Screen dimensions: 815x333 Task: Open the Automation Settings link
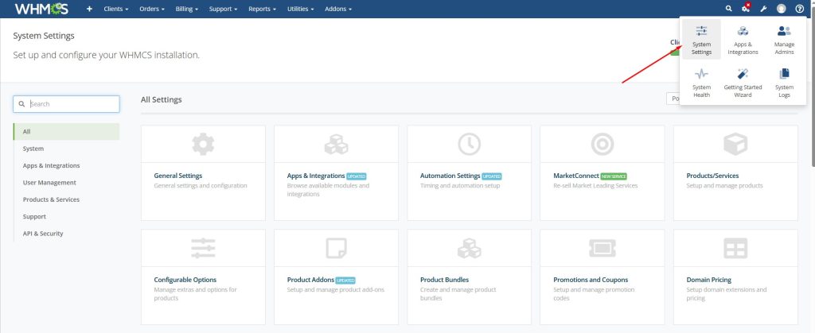pyautogui.click(x=450, y=176)
